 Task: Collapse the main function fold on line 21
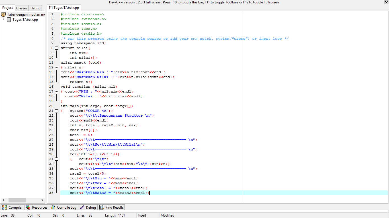(57, 111)
